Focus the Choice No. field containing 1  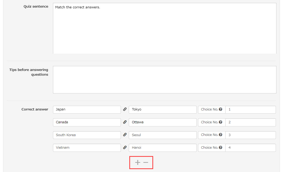(250, 110)
